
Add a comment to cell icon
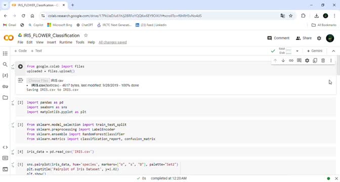click(299, 61)
